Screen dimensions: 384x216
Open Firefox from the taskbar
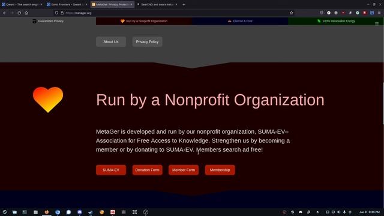47,212
